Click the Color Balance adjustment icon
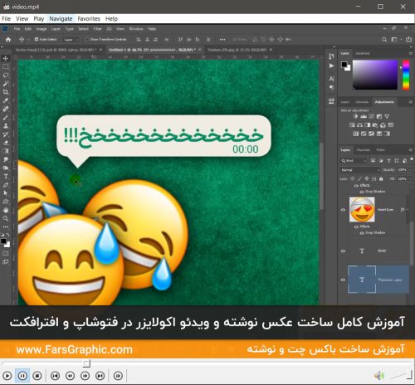415x385 pixels. pos(359,125)
